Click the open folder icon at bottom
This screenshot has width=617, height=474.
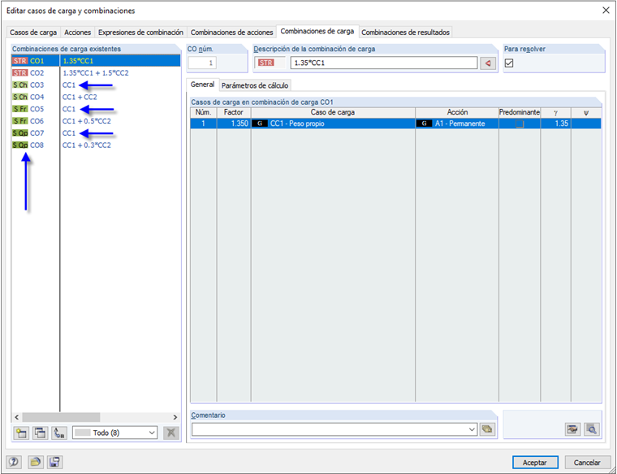[36, 462]
